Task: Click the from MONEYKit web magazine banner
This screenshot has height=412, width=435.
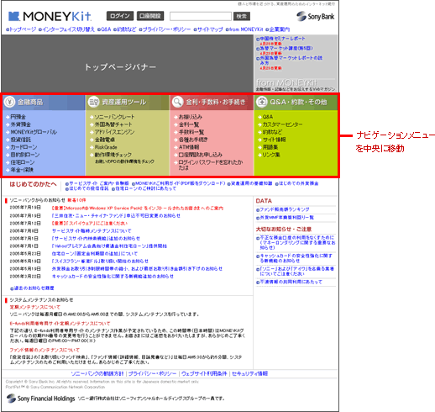Action: [296, 85]
